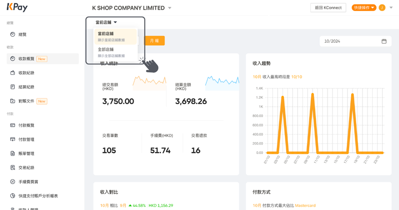The width and height of the screenshot is (399, 210).
Task: Click the New badge beside 對賬文件
Action: coord(42,101)
